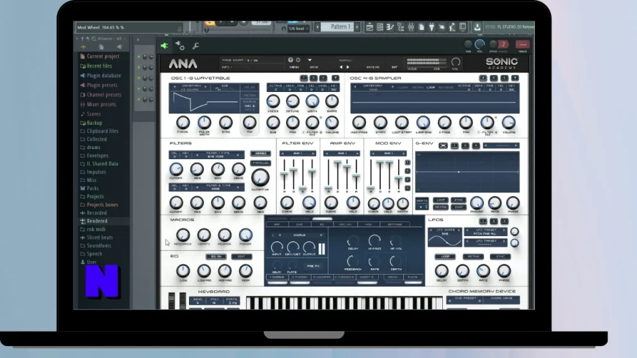This screenshot has width=637, height=358.
Task: Open the Pattern 1 selector
Action: [x=338, y=27]
